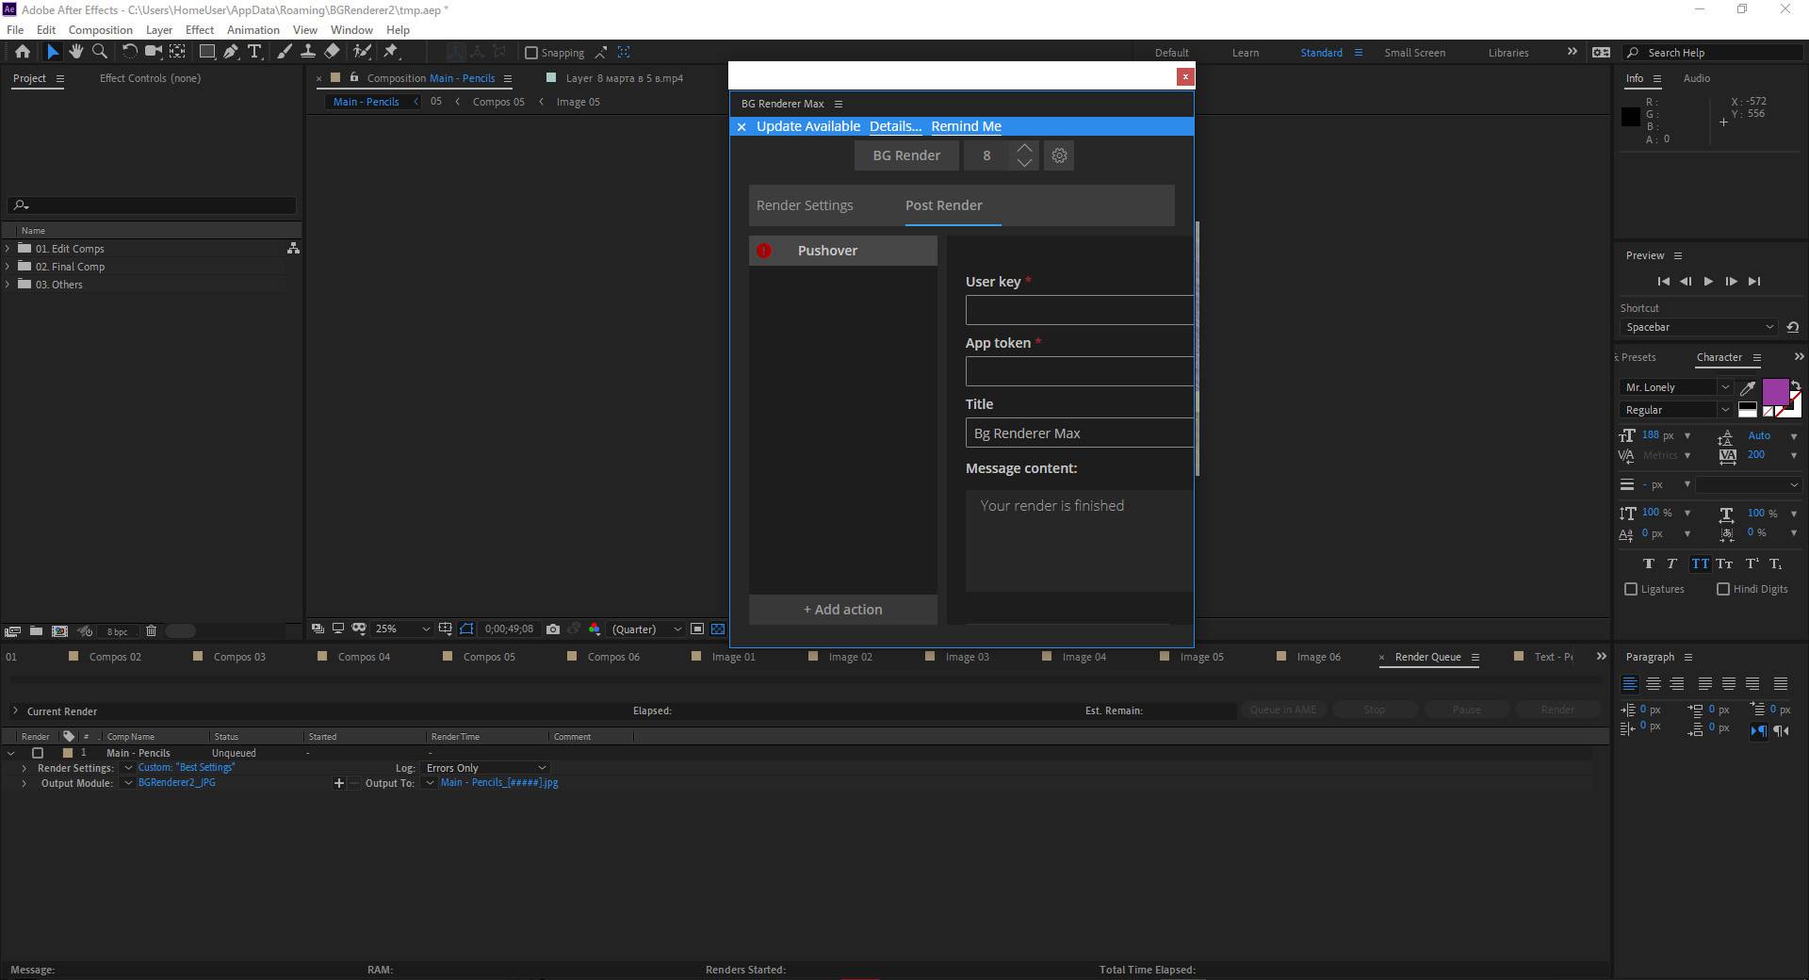Toggle Faux Italic text style
This screenshot has height=980, width=1809.
(x=1672, y=563)
